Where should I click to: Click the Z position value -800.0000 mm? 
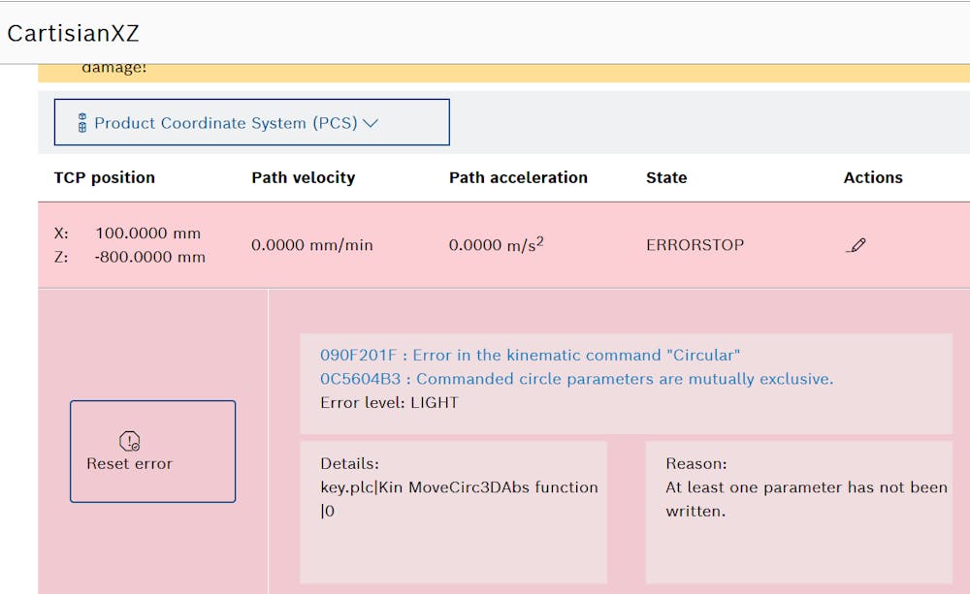click(150, 257)
